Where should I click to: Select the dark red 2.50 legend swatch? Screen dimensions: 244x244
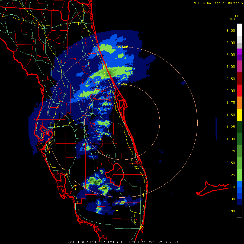click(239, 79)
